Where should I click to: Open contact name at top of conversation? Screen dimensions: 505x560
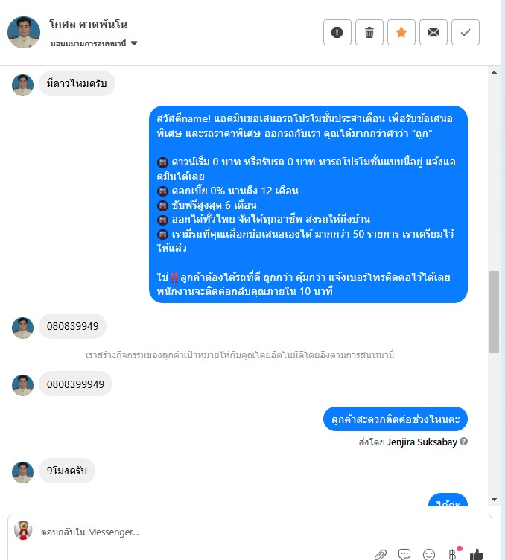point(88,24)
